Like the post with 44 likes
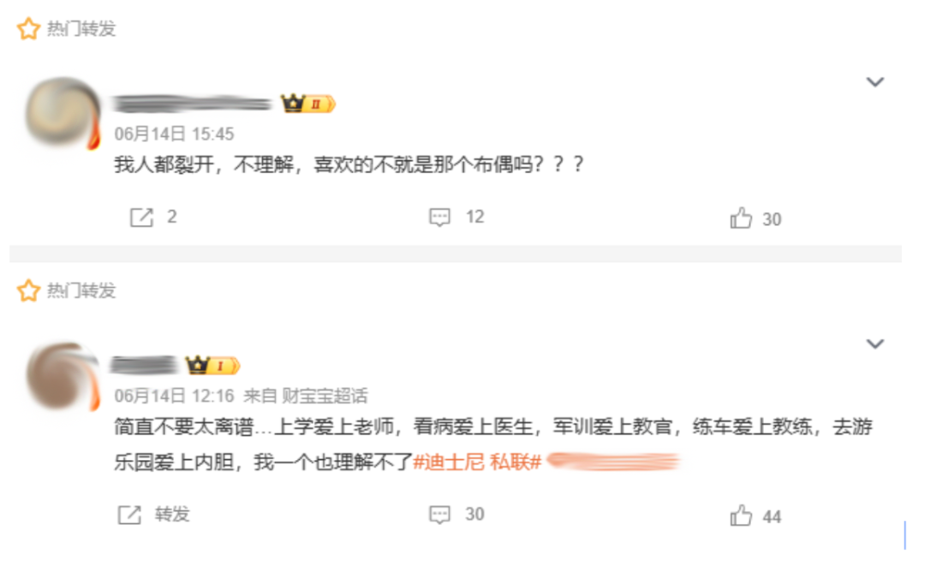The height and width of the screenshot is (561, 925). (741, 515)
